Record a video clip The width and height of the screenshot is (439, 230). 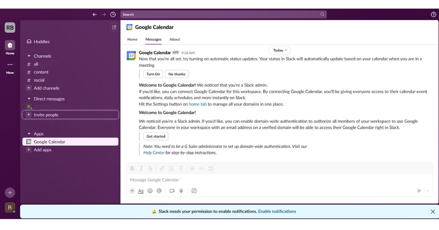tap(172, 191)
